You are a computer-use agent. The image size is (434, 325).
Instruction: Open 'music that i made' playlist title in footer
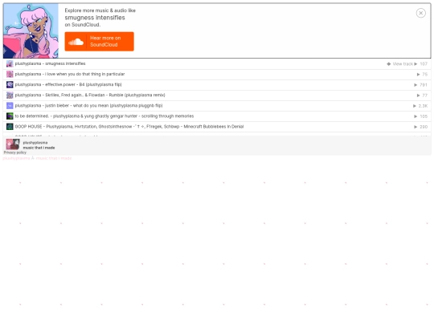click(x=39, y=148)
